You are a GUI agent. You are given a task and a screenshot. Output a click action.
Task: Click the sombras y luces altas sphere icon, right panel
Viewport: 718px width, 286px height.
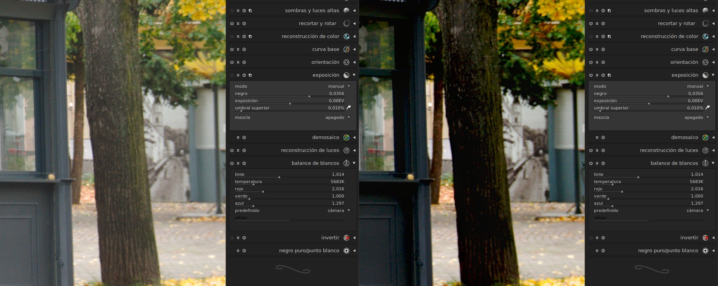click(x=705, y=11)
